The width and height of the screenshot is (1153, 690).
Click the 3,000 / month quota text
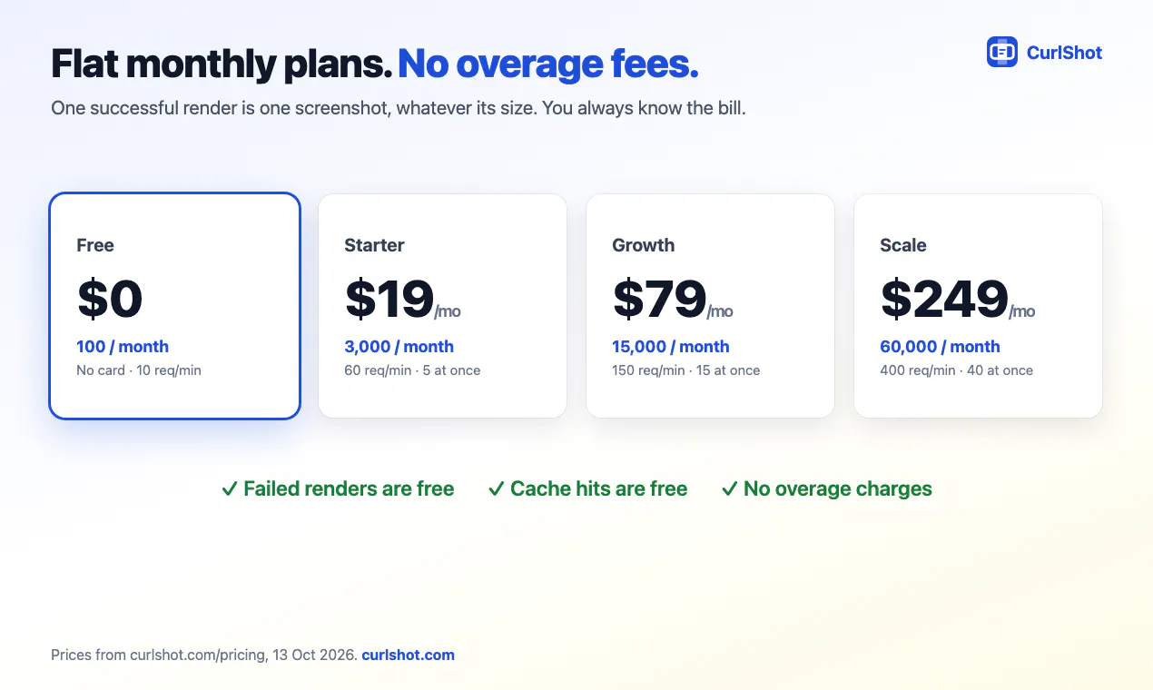(399, 347)
